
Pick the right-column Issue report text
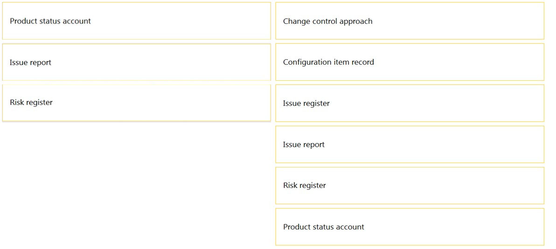pyautogui.click(x=304, y=145)
